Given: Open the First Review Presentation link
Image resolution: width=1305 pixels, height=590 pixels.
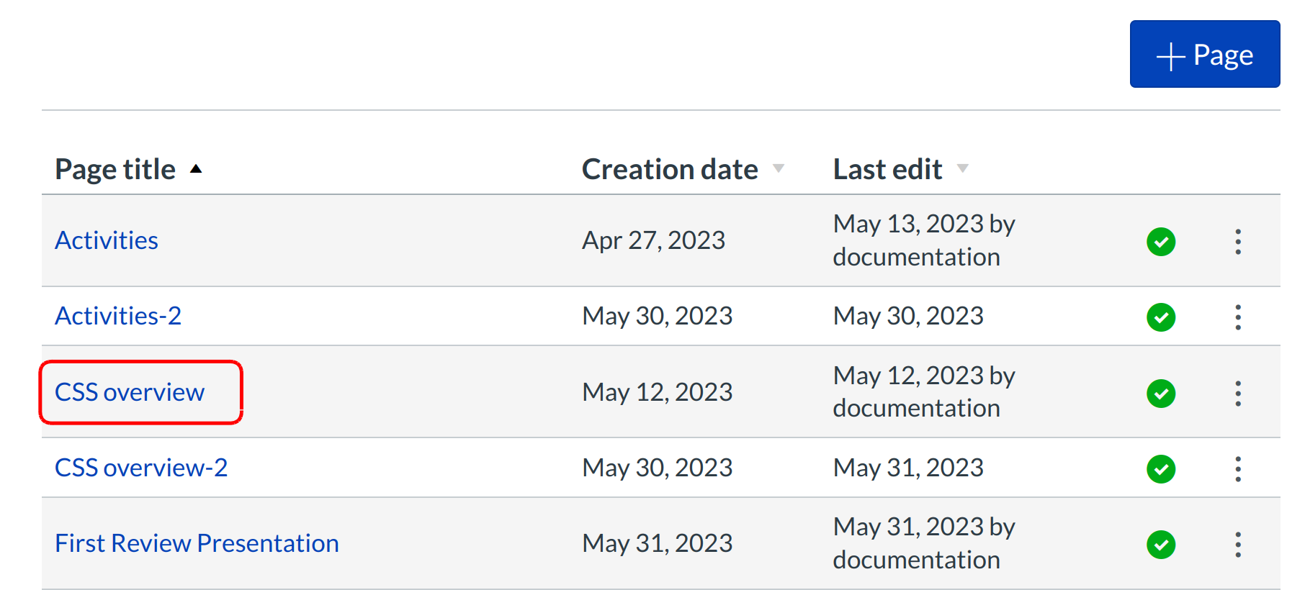Looking at the screenshot, I should point(197,543).
